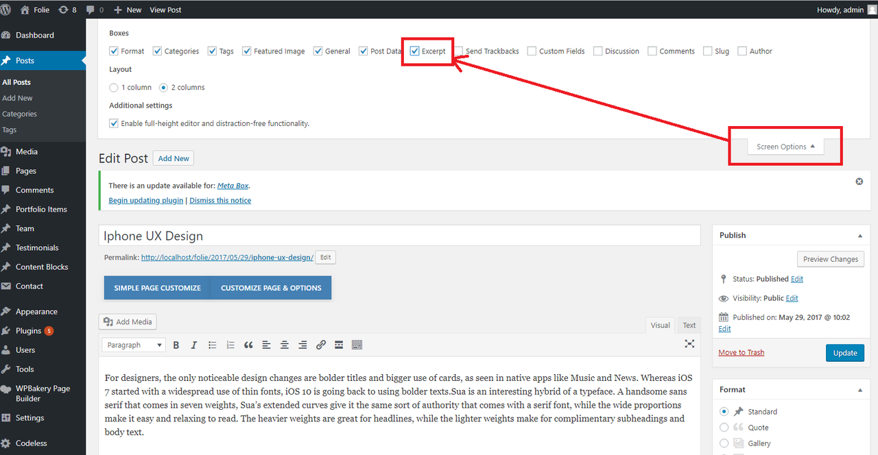The image size is (878, 455).
Task: Toggle the Tags checkbox
Action: [212, 51]
